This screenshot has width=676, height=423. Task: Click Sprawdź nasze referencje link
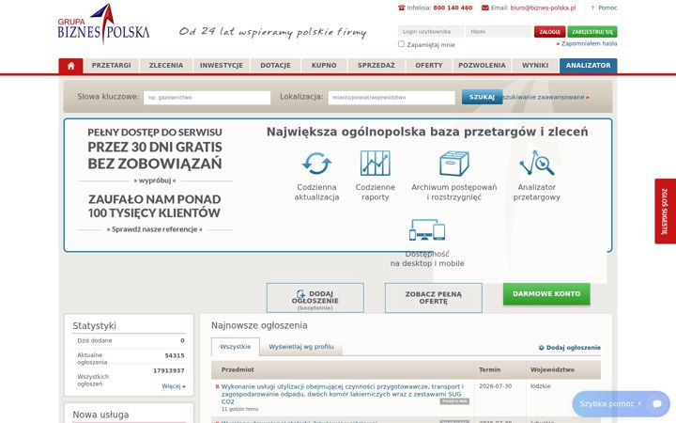(154, 229)
